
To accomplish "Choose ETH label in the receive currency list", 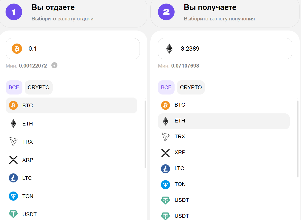I will click(x=180, y=121).
